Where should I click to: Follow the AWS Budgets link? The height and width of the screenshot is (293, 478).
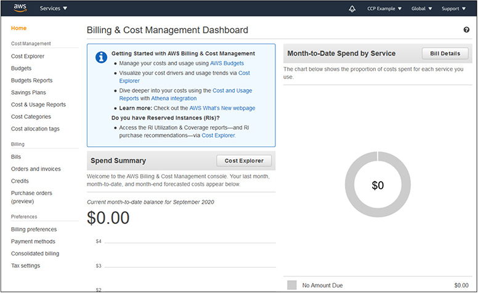pyautogui.click(x=227, y=63)
